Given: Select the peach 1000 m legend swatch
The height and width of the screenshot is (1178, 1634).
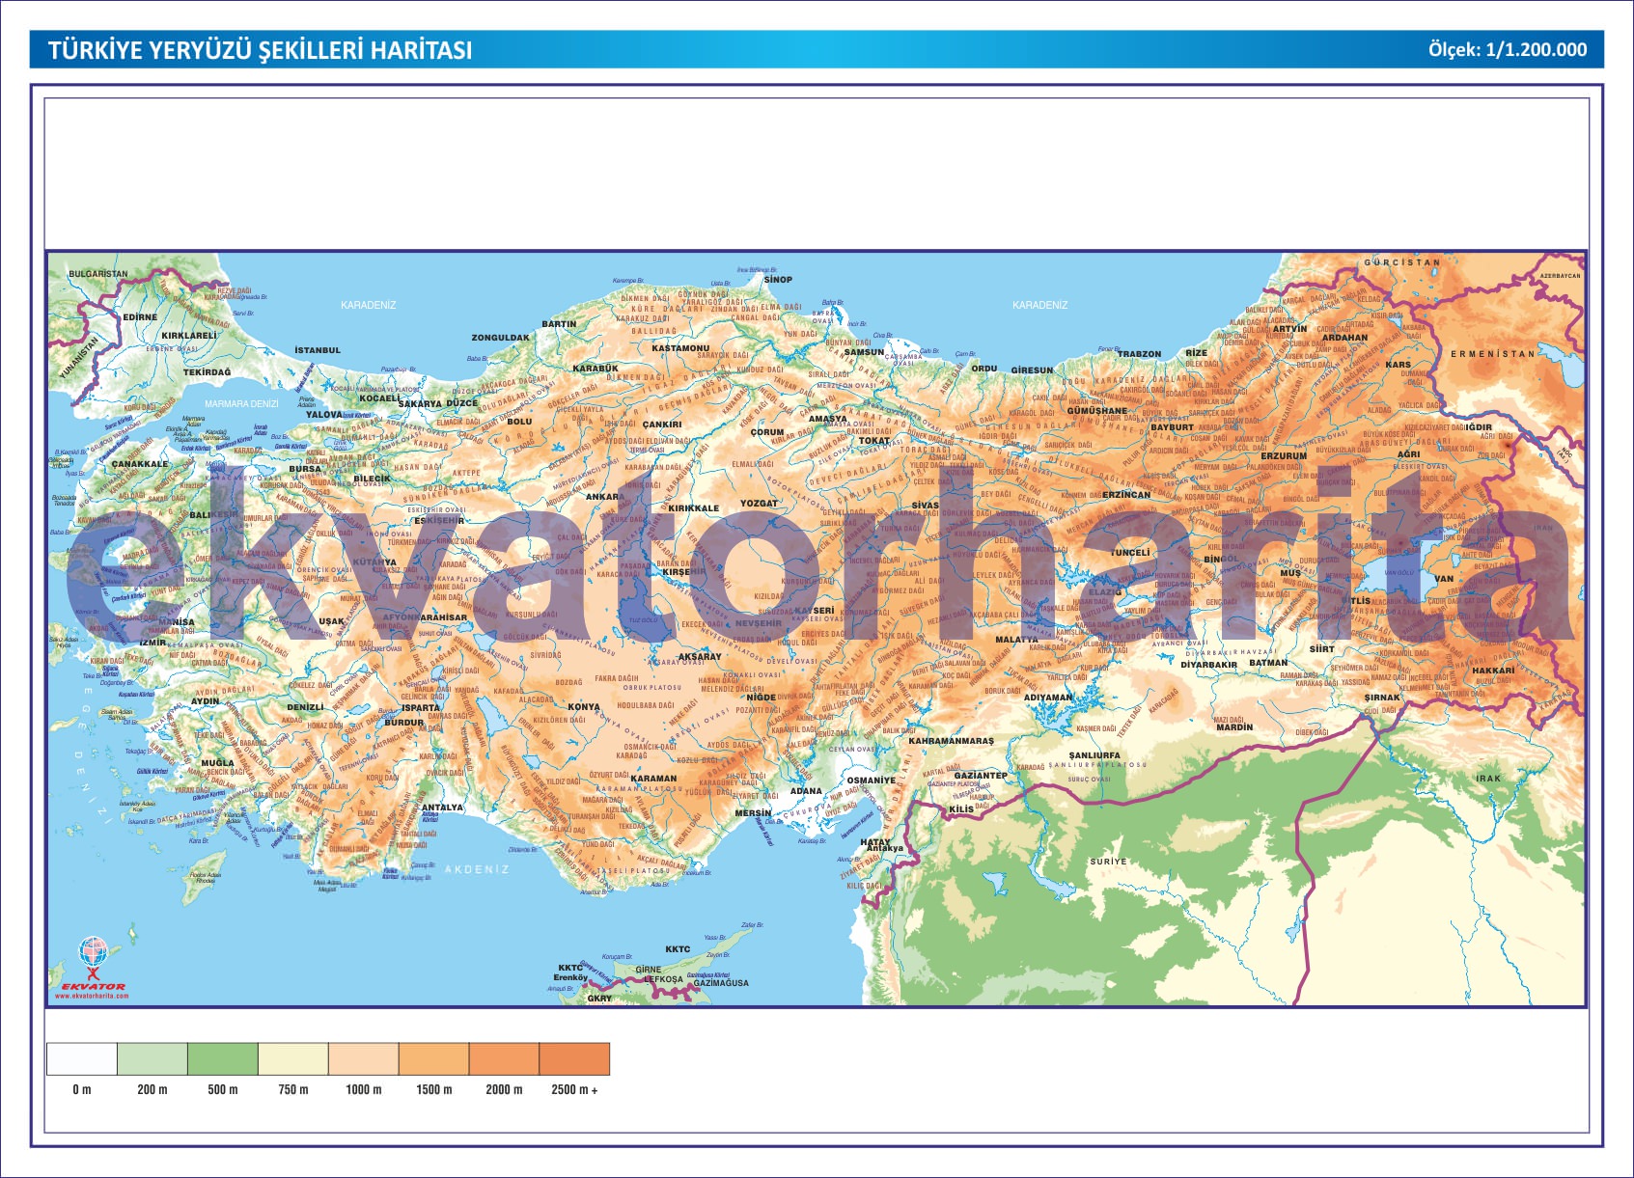Looking at the screenshot, I should point(364,1058).
